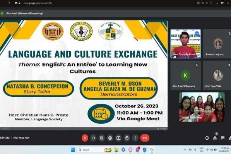Unmute the microphone in Meet toolbar
This screenshot has width=231, height=154.
(x=85, y=138)
